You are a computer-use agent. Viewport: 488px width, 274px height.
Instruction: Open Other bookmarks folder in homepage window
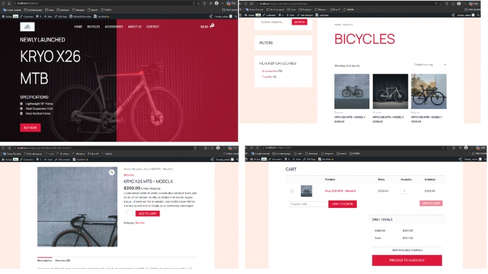point(229,10)
